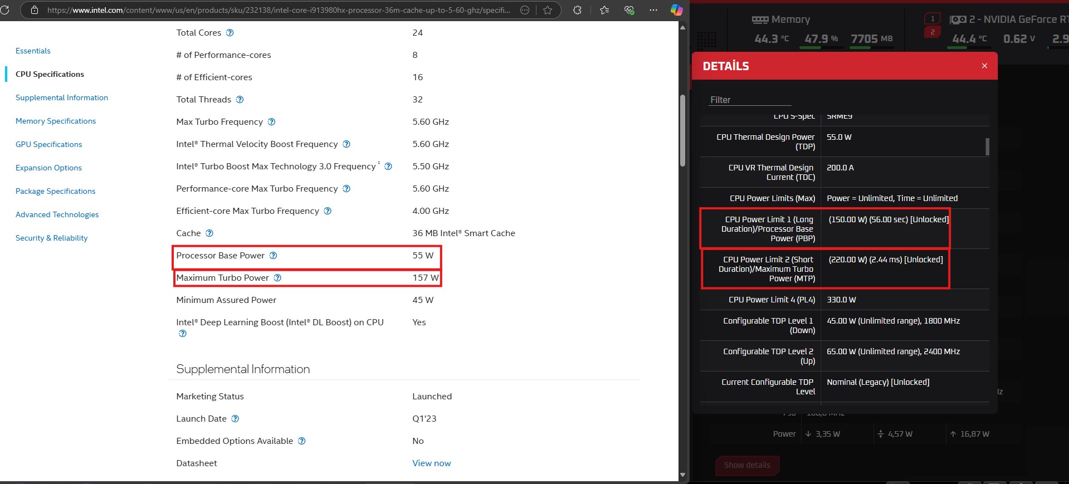
Task: View site information via the padlock icon
Action: coord(35,10)
